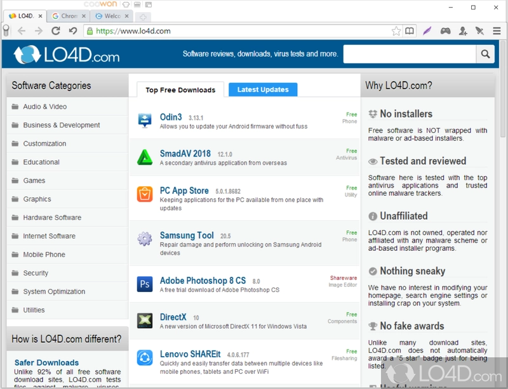Open the browser hamburger menu
This screenshot has width=508, height=389.
pos(497,31)
